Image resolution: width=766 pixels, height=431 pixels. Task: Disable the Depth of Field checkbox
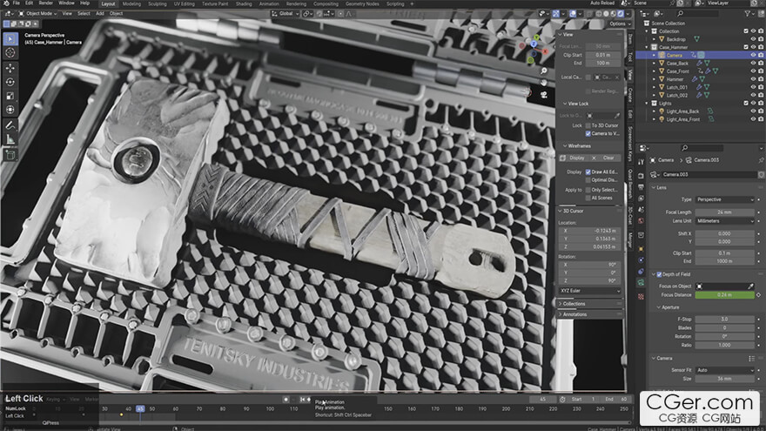[x=659, y=274]
